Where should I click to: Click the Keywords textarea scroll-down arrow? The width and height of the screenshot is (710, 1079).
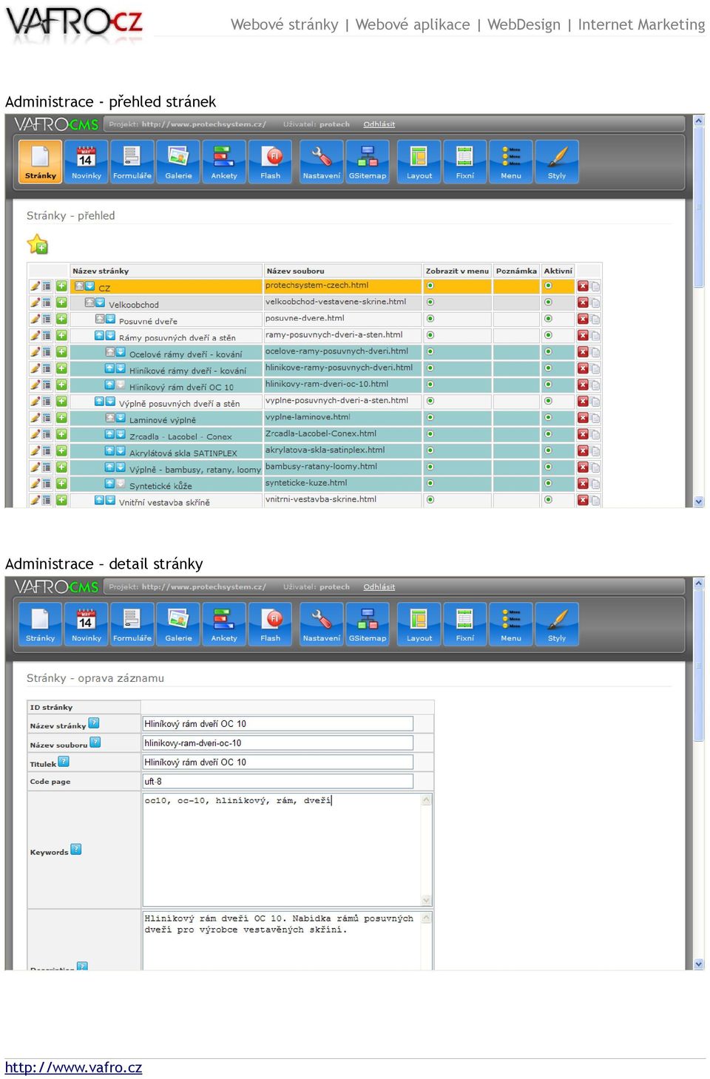click(426, 900)
